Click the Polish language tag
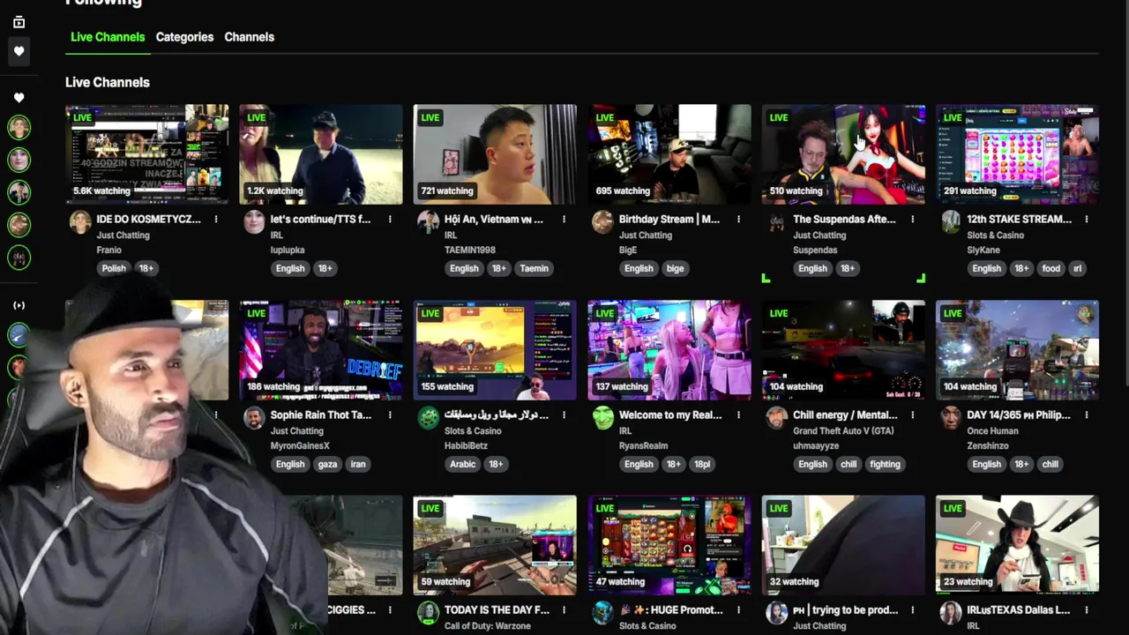Viewport: 1129px width, 635px height. 114,268
